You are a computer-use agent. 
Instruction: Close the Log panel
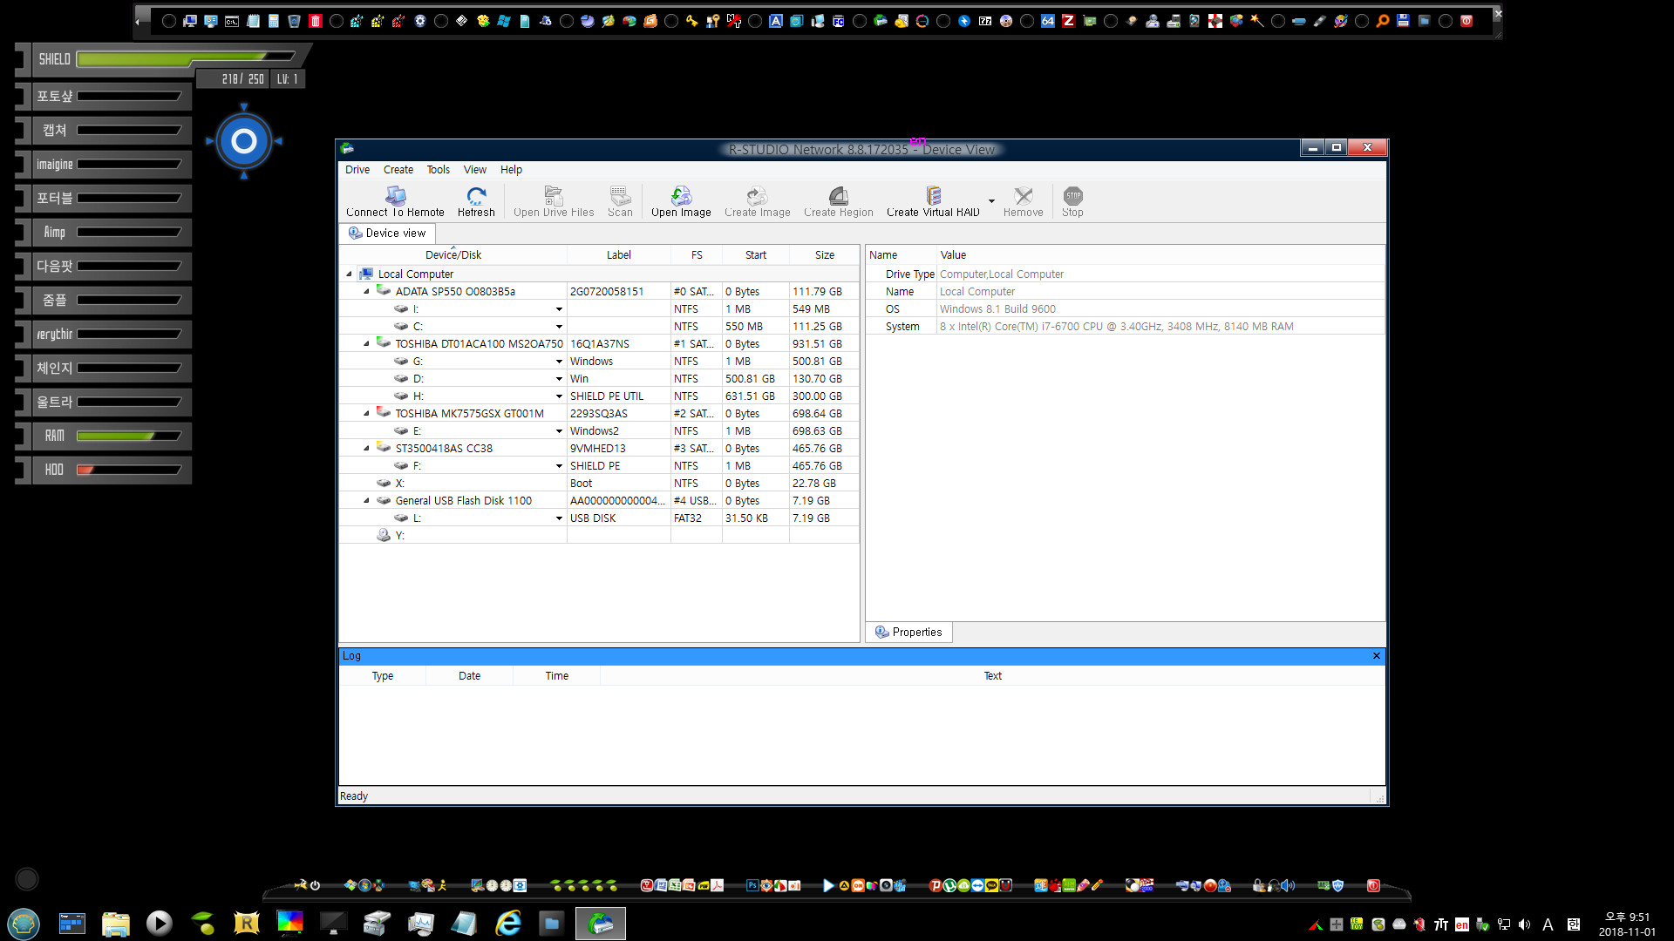pos(1377,656)
